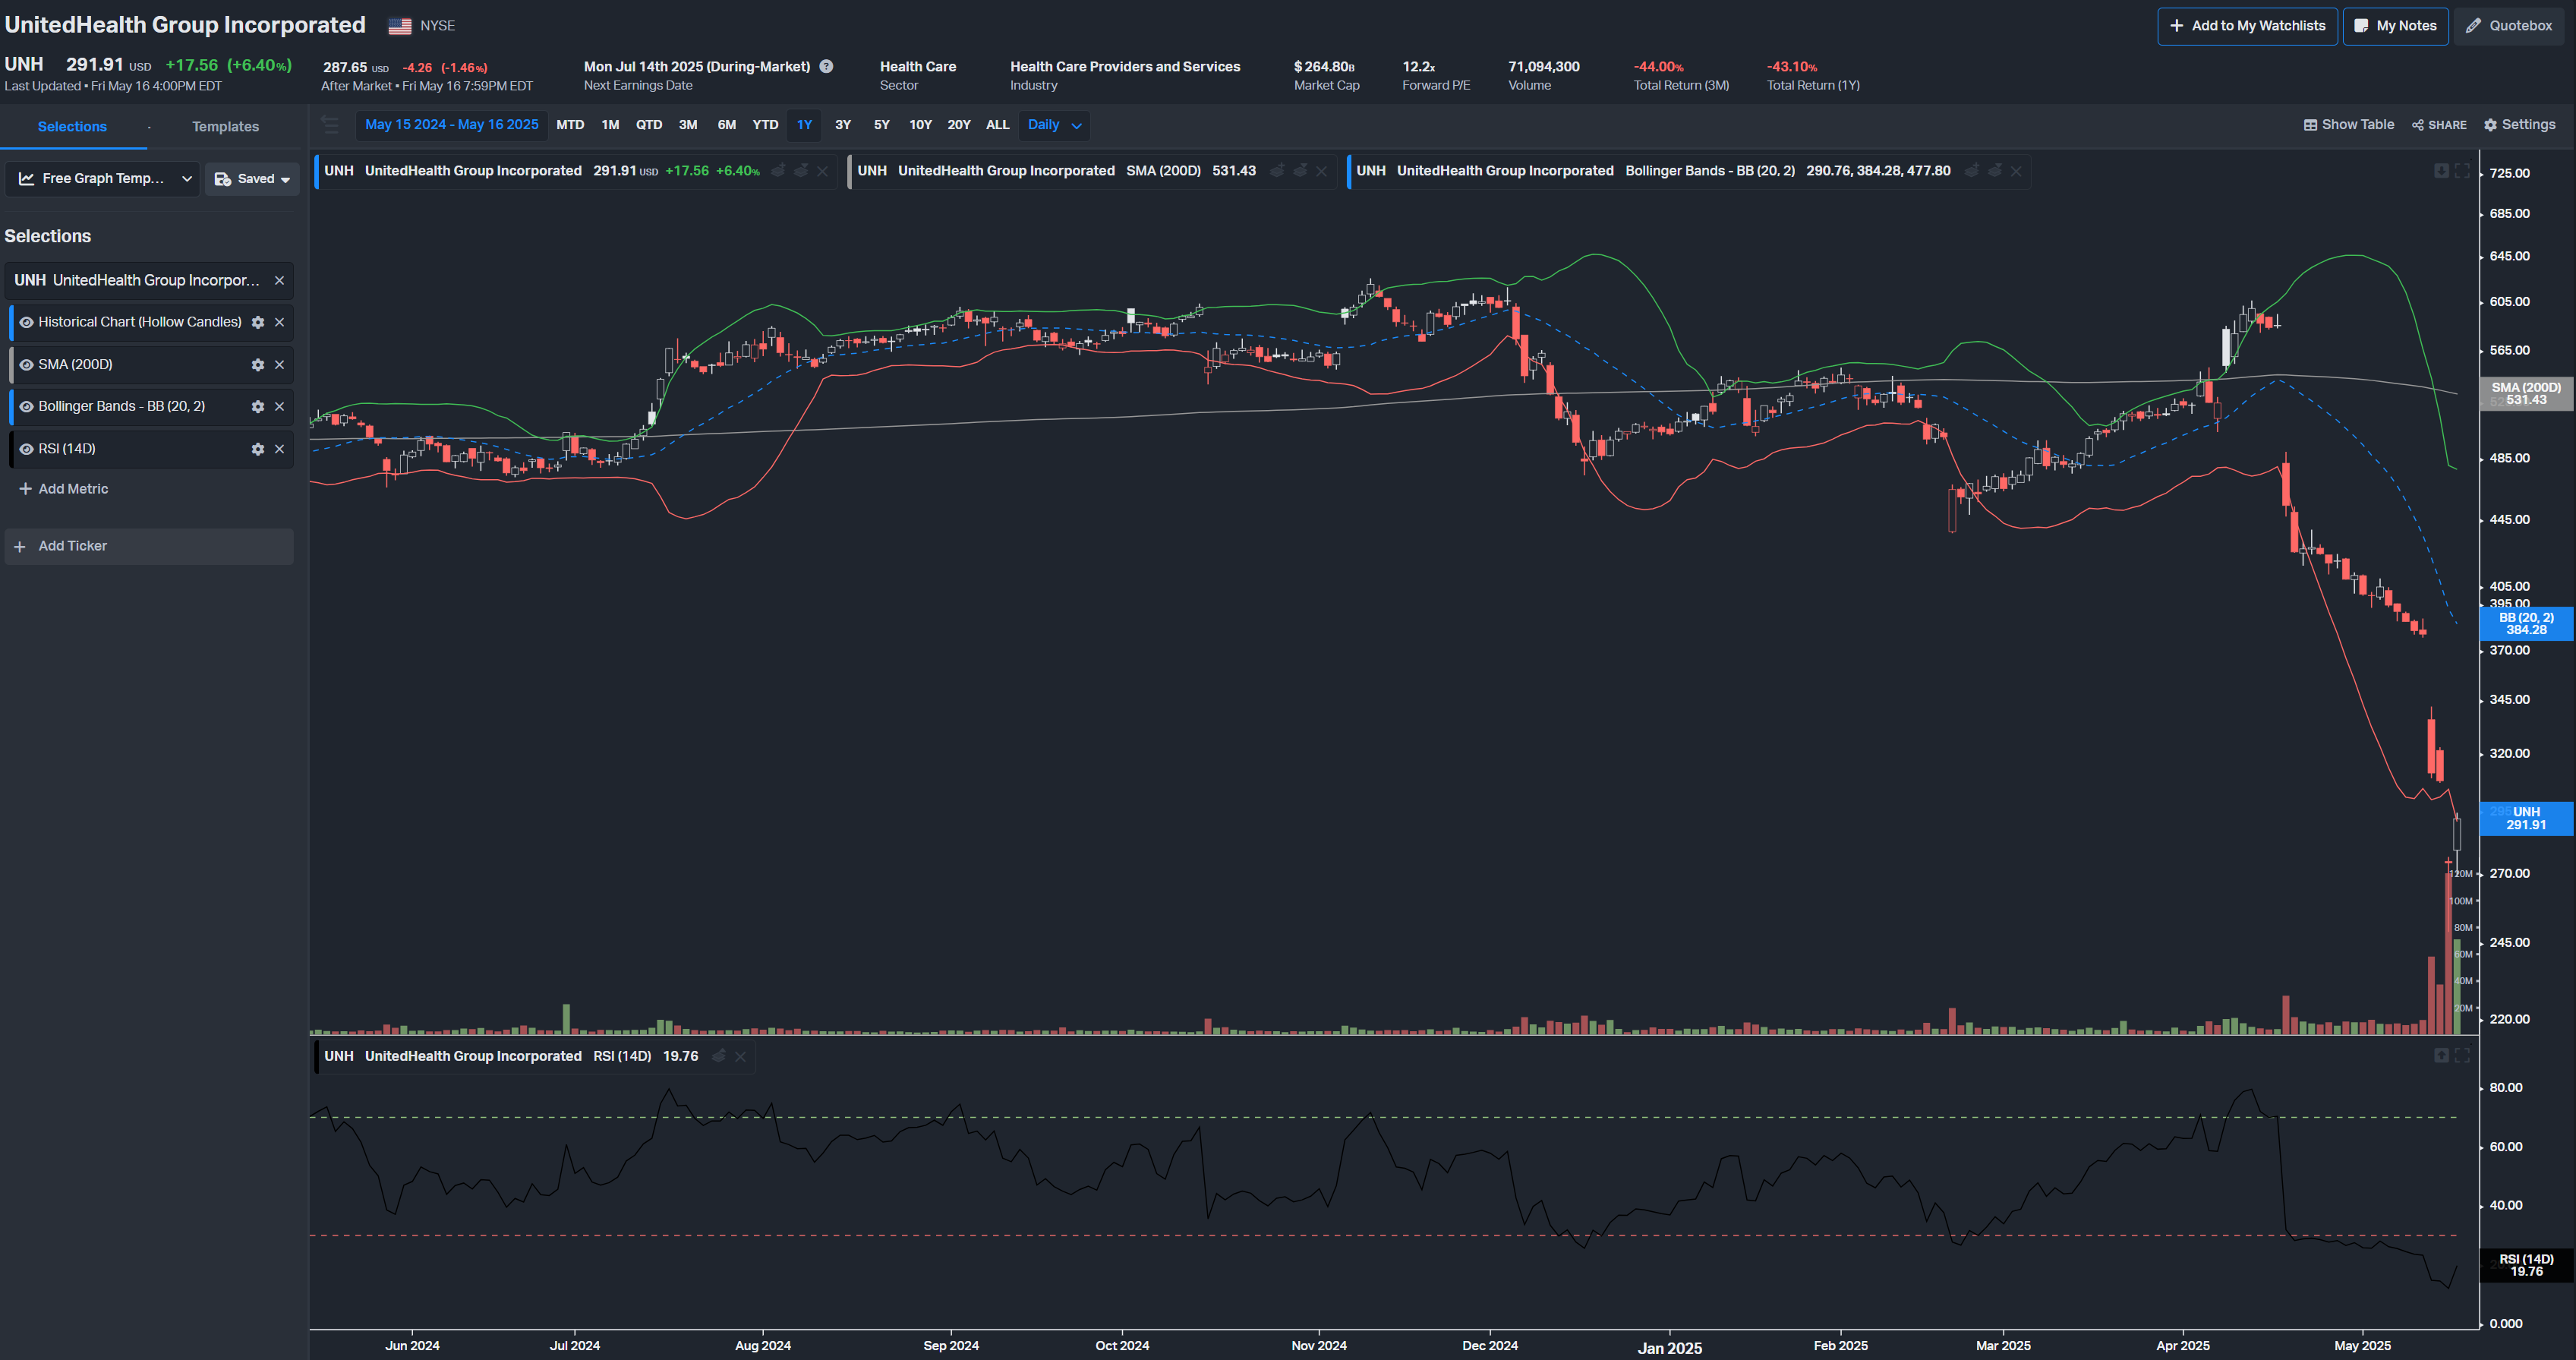
Task: Select the 5Y time range
Action: (881, 125)
